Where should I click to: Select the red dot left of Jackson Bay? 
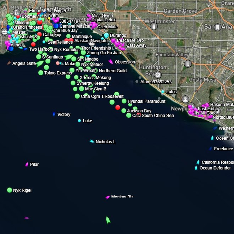(118, 107)
